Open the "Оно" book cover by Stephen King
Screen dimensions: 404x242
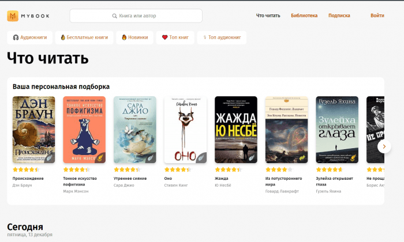(185, 130)
